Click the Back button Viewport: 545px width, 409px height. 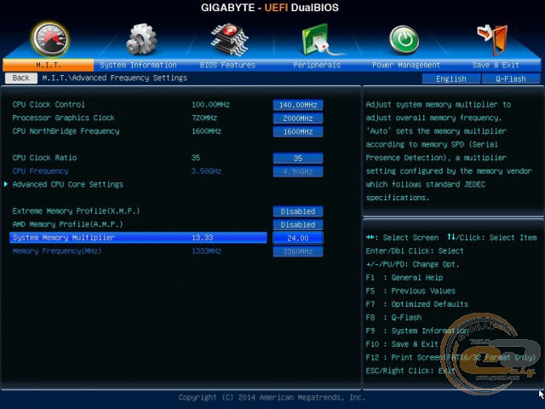point(20,78)
